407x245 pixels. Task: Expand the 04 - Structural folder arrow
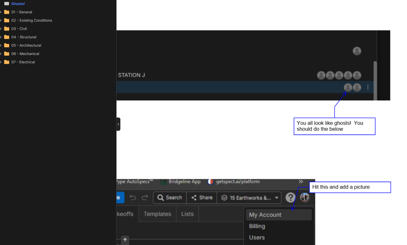point(1,37)
